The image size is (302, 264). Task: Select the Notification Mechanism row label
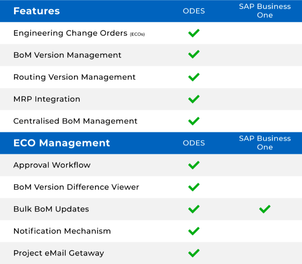pos(62,231)
